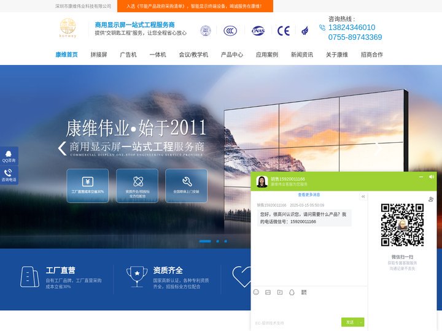Click the 商用显示屏一站式工程服务商 slogan
Viewport: 442px width, 331px height.
point(134,25)
